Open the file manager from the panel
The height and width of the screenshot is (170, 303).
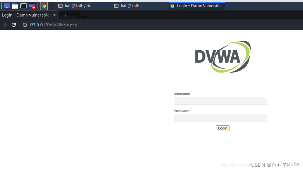(15, 6)
